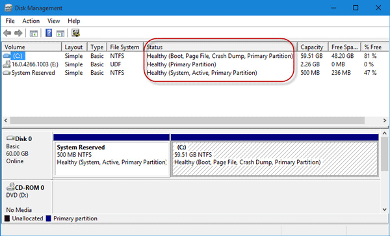Sort by the Status column header
390x236 pixels.
(x=220, y=47)
